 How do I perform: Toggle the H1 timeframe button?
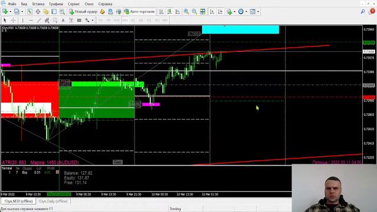click(x=133, y=21)
